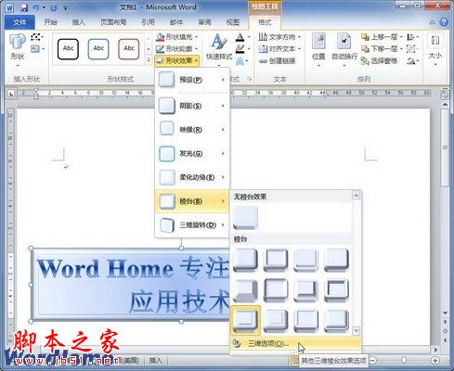Open the 上移一层 dropdown arrow
Viewport: 454px width, 371px height.
(401, 37)
